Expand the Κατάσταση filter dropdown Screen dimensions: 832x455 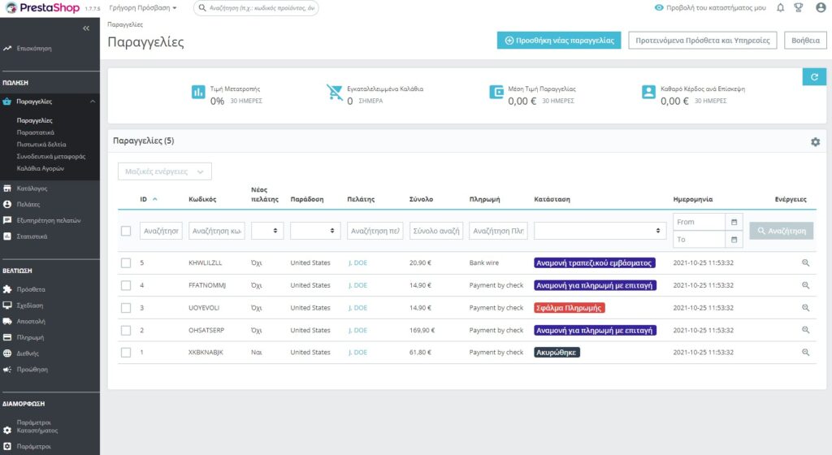pyautogui.click(x=600, y=232)
